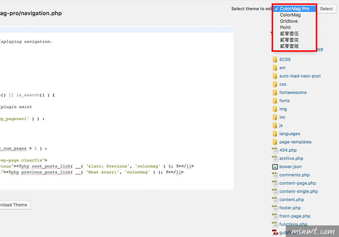Open content.php file link
The image size is (339, 237).
click(292, 200)
